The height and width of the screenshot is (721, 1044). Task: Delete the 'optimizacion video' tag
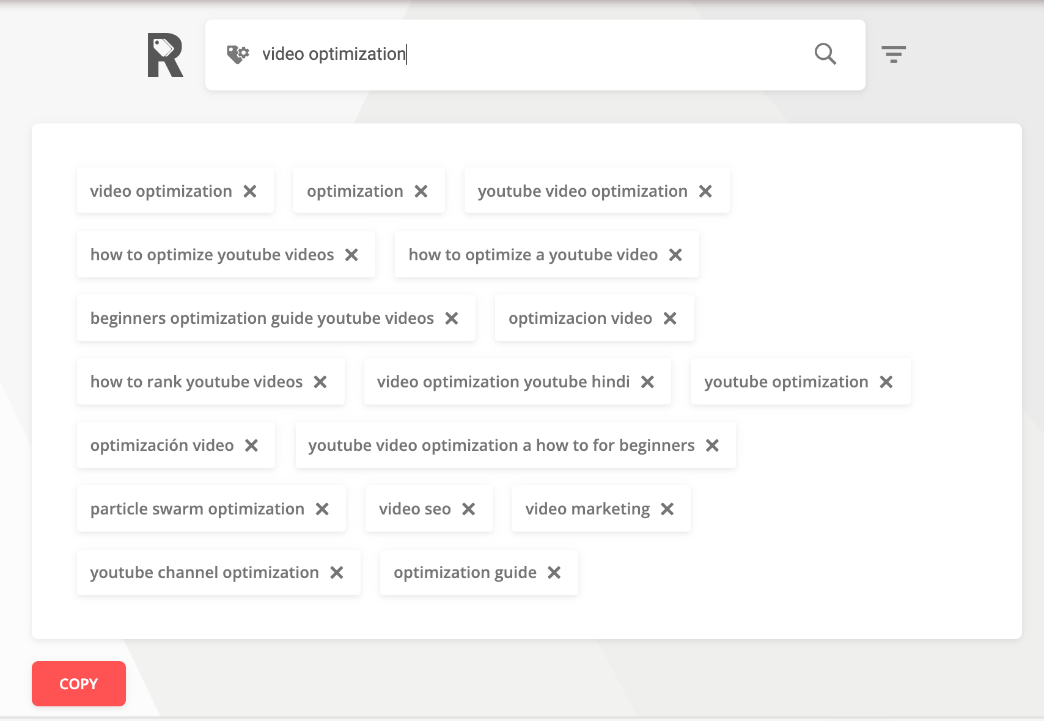(x=670, y=318)
